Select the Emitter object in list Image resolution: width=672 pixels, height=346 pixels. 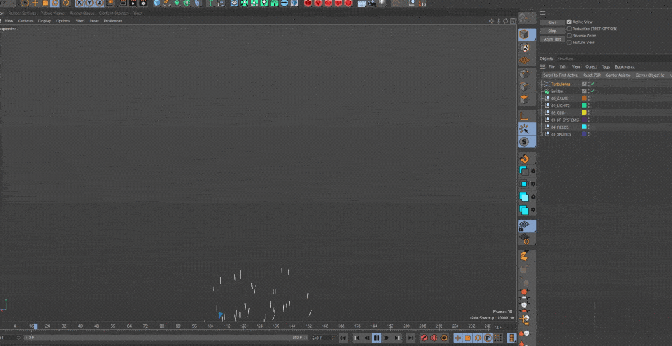(x=557, y=91)
